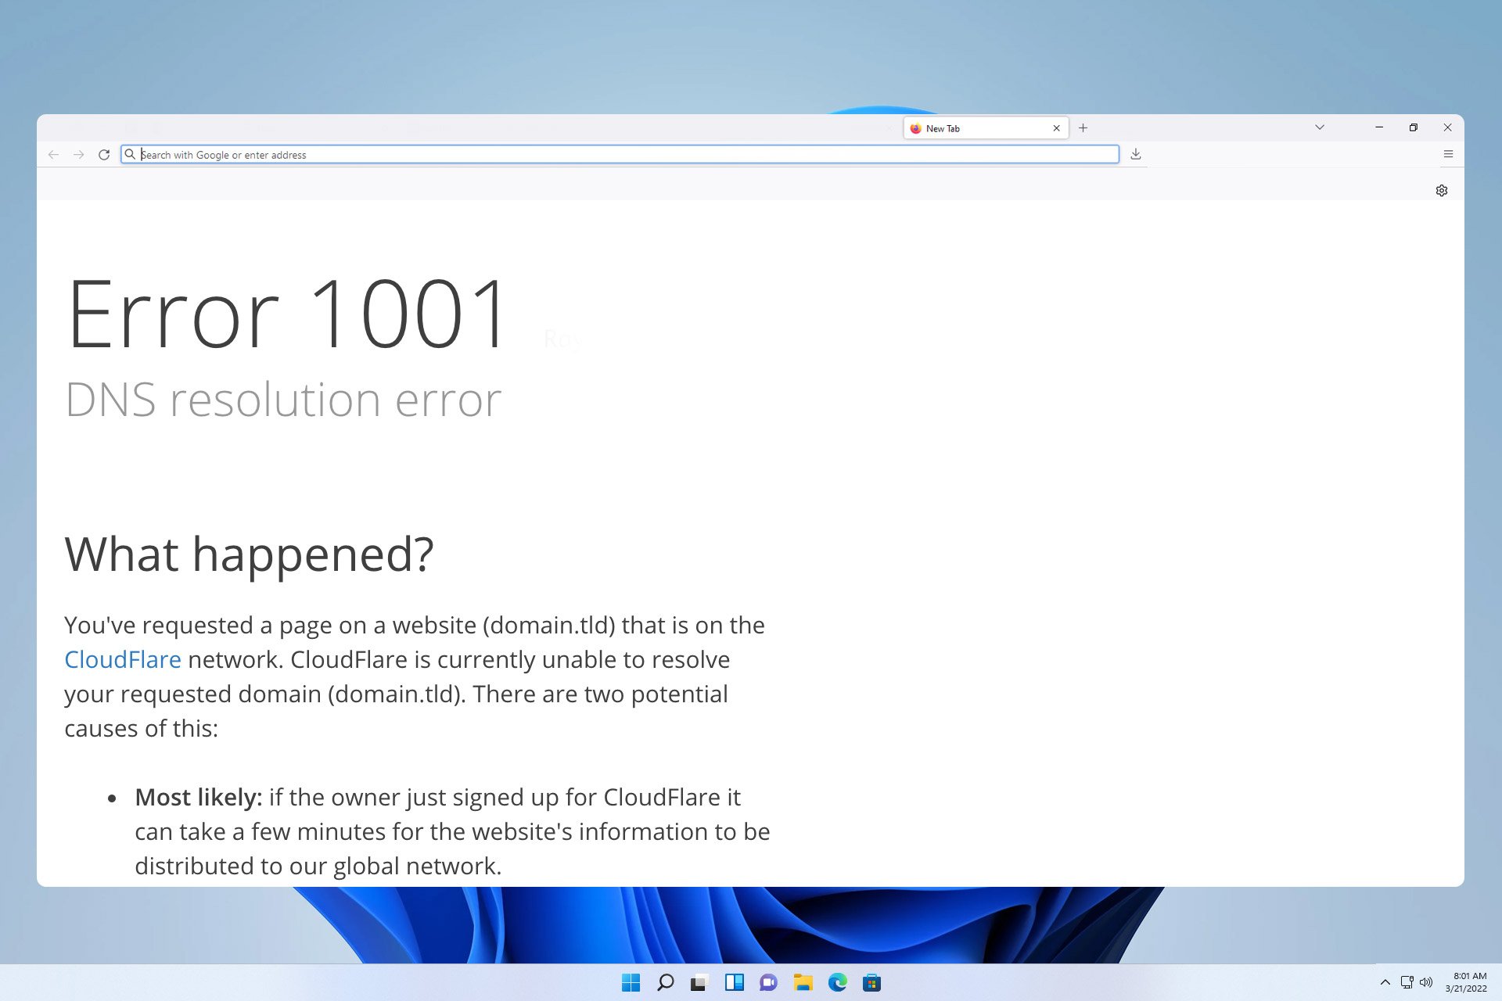Open the volume tray icon
The image size is (1502, 1001).
(x=1426, y=982)
